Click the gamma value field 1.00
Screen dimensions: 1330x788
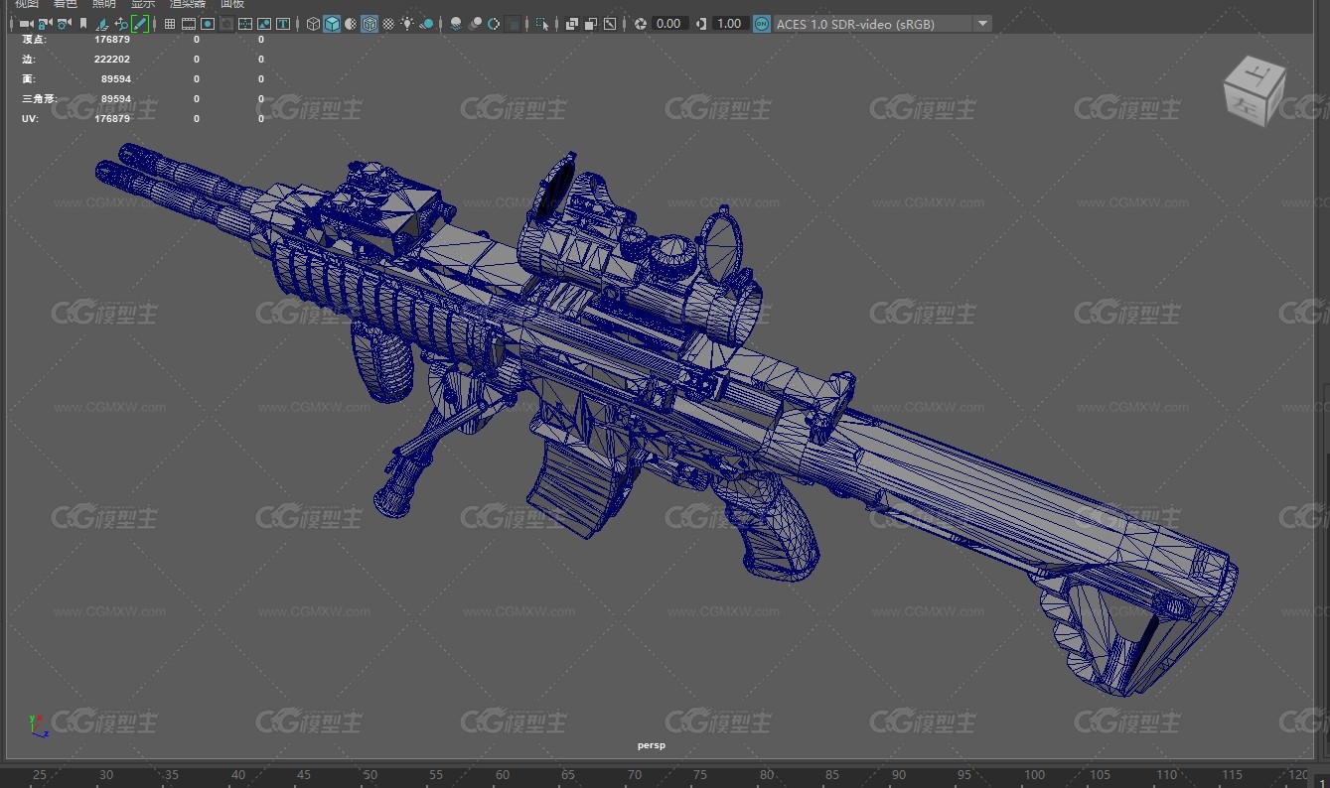click(729, 24)
